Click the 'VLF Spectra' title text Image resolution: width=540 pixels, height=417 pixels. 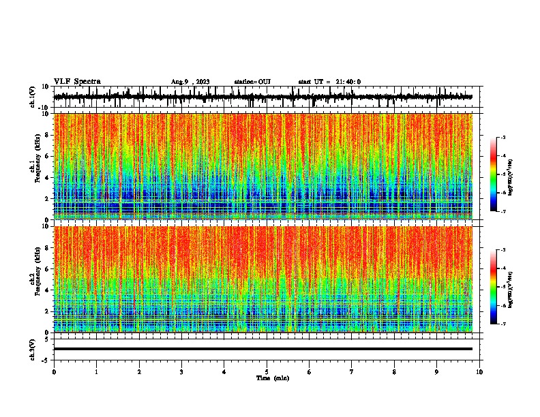click(x=77, y=82)
